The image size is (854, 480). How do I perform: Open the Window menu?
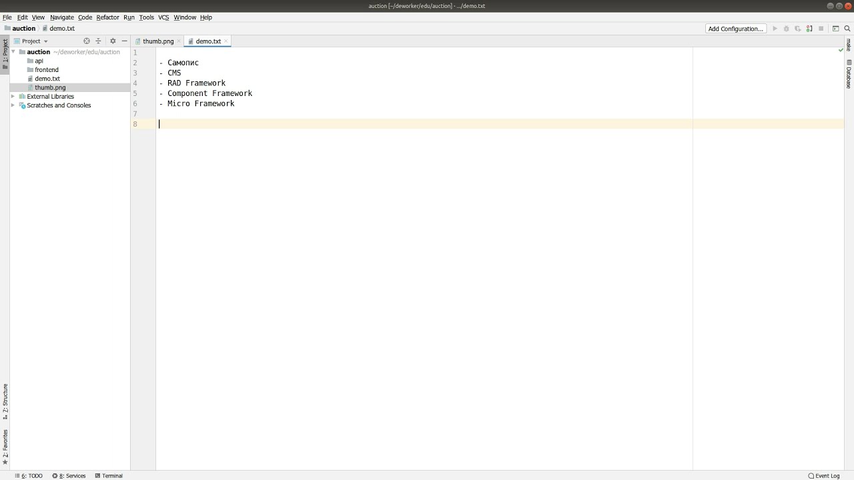pyautogui.click(x=185, y=17)
